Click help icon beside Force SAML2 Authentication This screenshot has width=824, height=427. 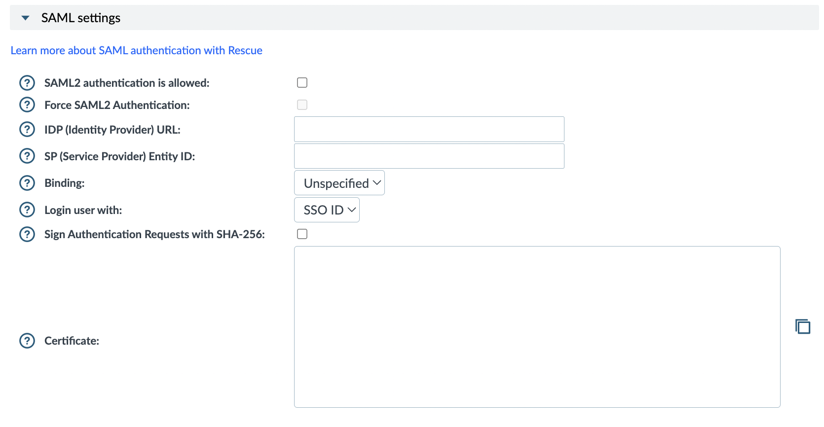pyautogui.click(x=27, y=105)
